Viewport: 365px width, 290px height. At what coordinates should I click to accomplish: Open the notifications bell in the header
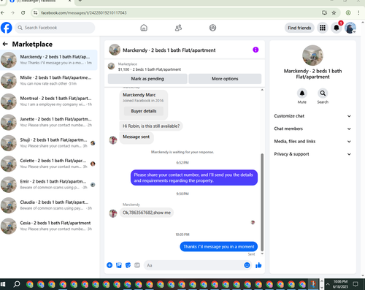pyautogui.click(x=337, y=28)
